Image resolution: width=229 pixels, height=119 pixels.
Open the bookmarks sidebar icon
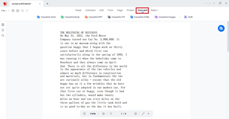point(3,30)
